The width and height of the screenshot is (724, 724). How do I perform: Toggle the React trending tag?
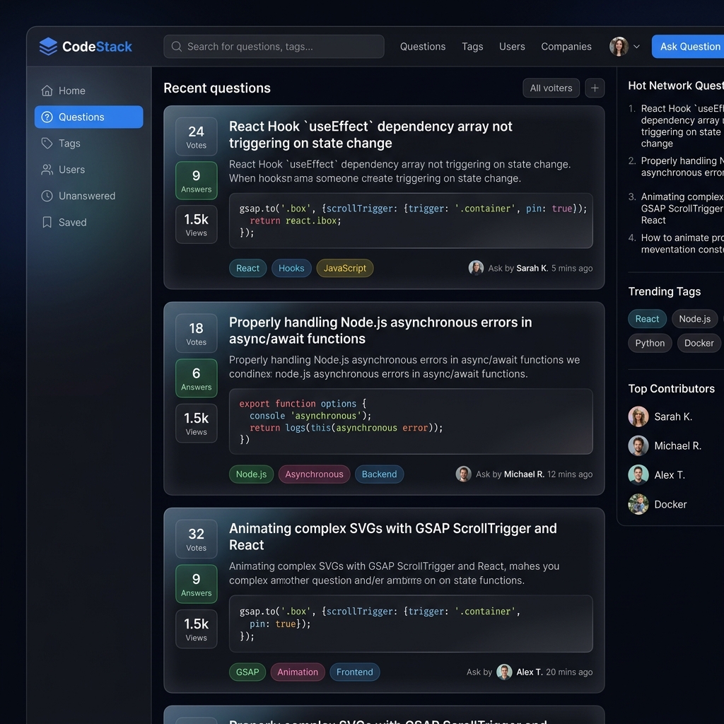pyautogui.click(x=647, y=319)
